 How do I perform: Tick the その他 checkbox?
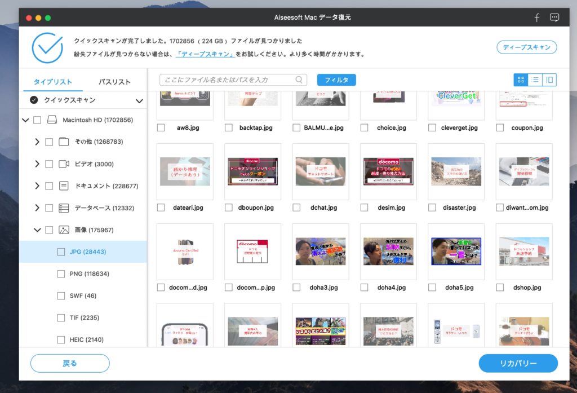(x=49, y=142)
